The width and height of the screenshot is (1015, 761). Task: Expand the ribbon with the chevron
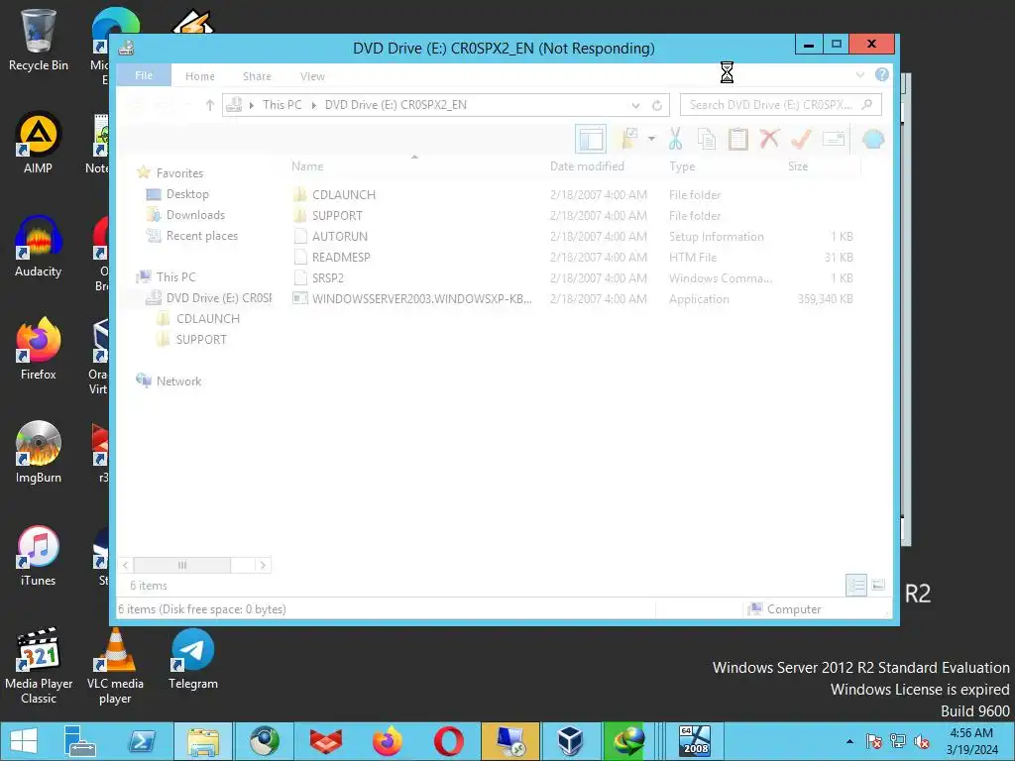tap(859, 75)
